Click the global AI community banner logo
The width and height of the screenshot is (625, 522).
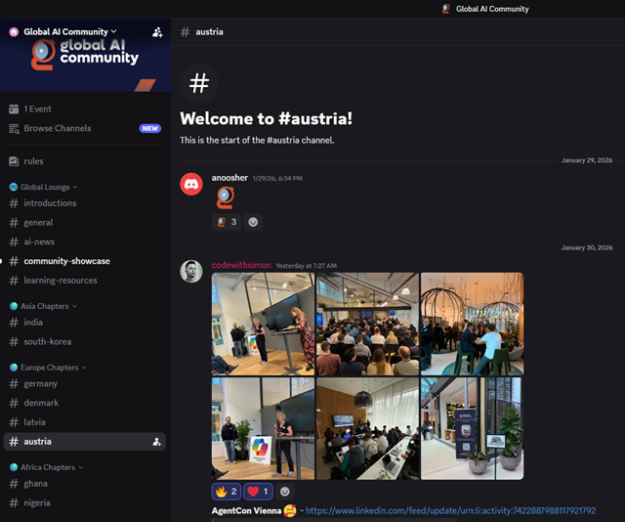point(85,54)
